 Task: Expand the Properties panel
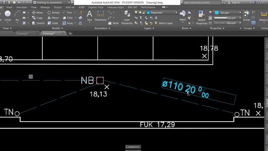click(x=217, y=28)
